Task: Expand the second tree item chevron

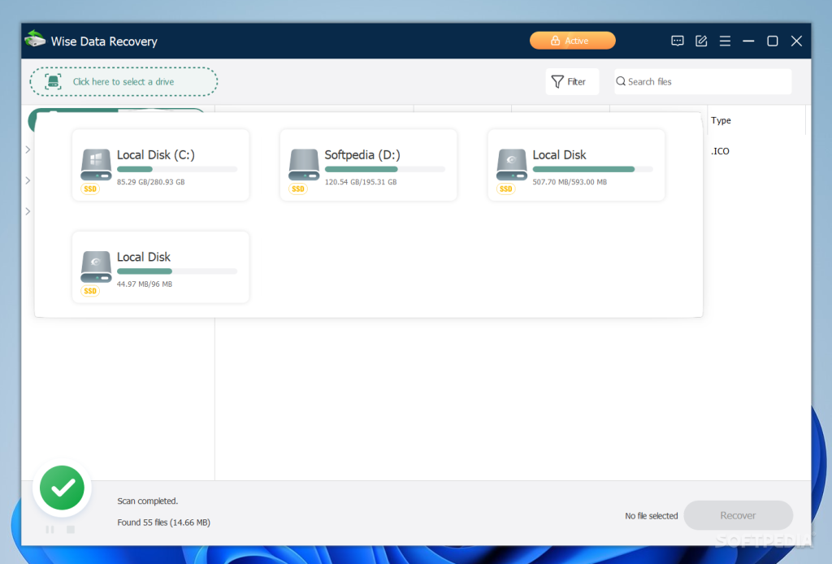Action: click(x=28, y=180)
